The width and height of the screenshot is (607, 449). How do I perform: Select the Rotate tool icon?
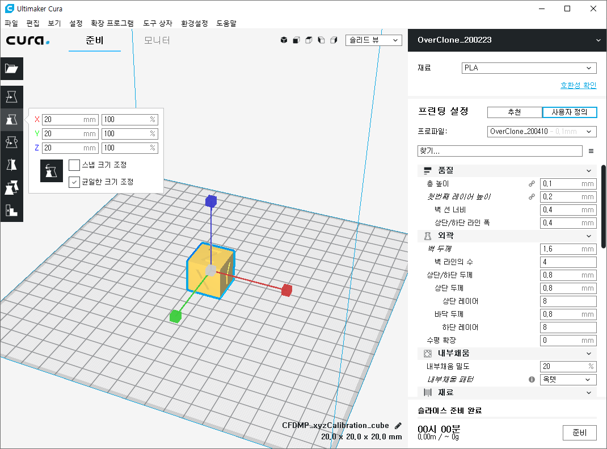11,142
